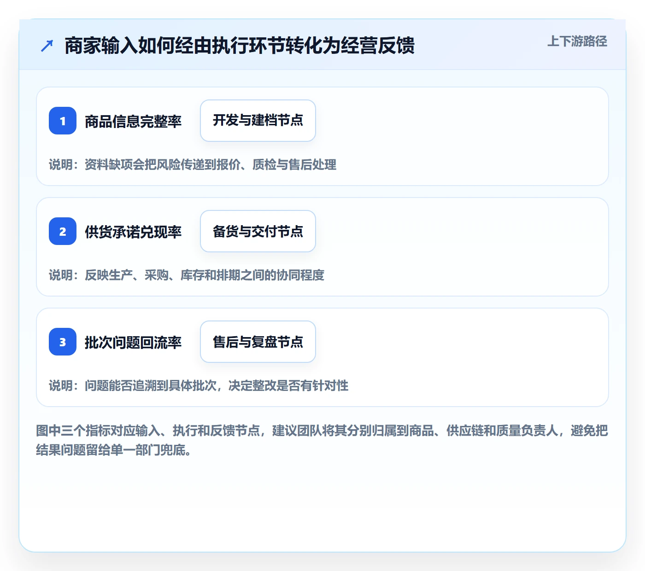Image resolution: width=645 pixels, height=571 pixels.
Task: Select the title 商家输入如何经由执行环节转化为经营反馈
Action: pyautogui.click(x=240, y=46)
